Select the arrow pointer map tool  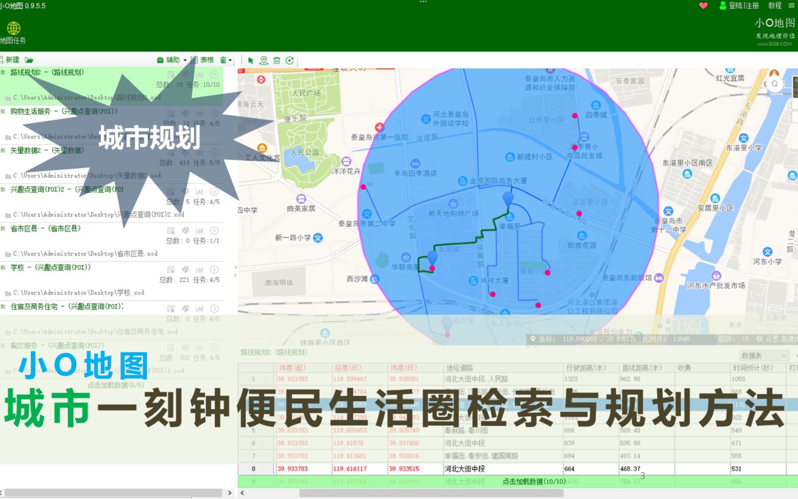(x=250, y=60)
